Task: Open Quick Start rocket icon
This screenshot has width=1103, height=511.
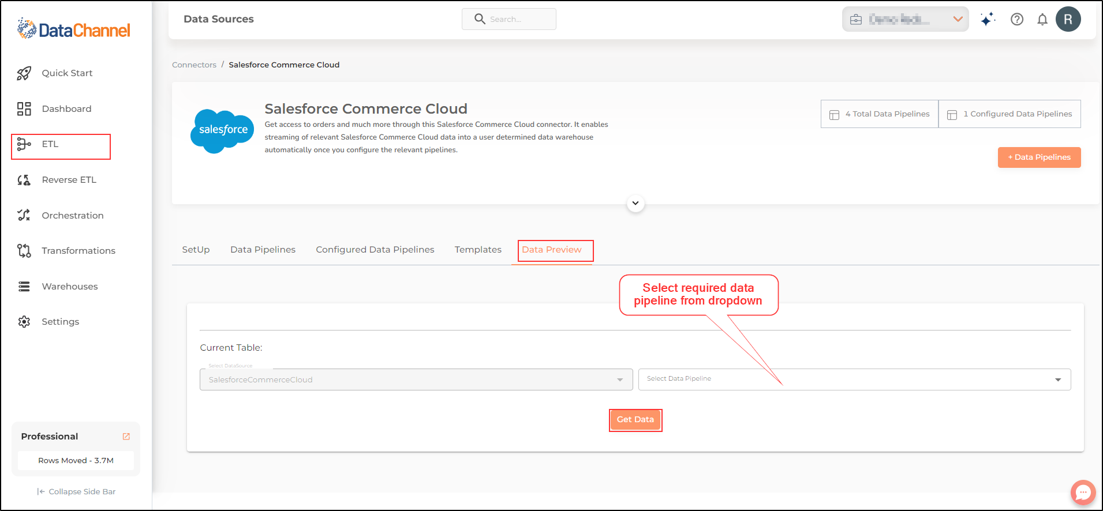Action: tap(24, 73)
